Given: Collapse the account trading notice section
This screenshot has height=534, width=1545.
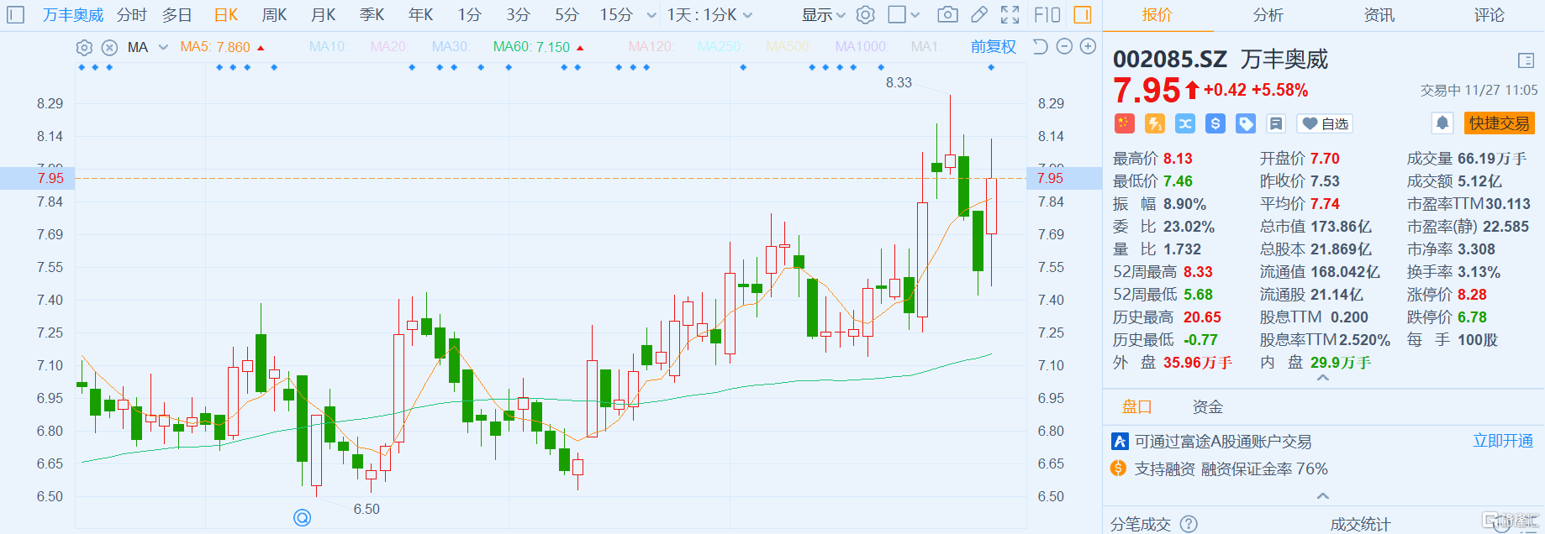Looking at the screenshot, I should click(1323, 495).
